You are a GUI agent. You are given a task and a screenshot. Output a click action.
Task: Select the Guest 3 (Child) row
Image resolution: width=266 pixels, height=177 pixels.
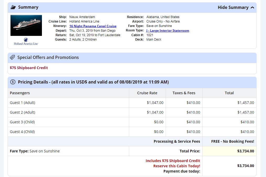132,122
